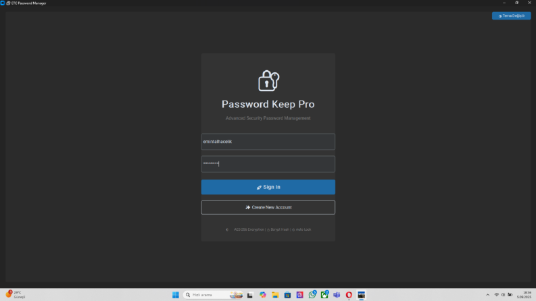
Task: Open Microsoft Store from taskbar
Action: pos(287,295)
